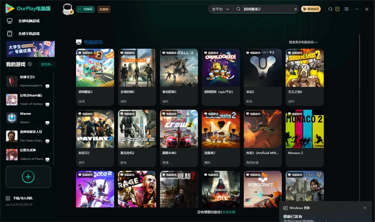
Task: Open the 传奇2 (Artificial MIR) card
Action: coord(263,138)
